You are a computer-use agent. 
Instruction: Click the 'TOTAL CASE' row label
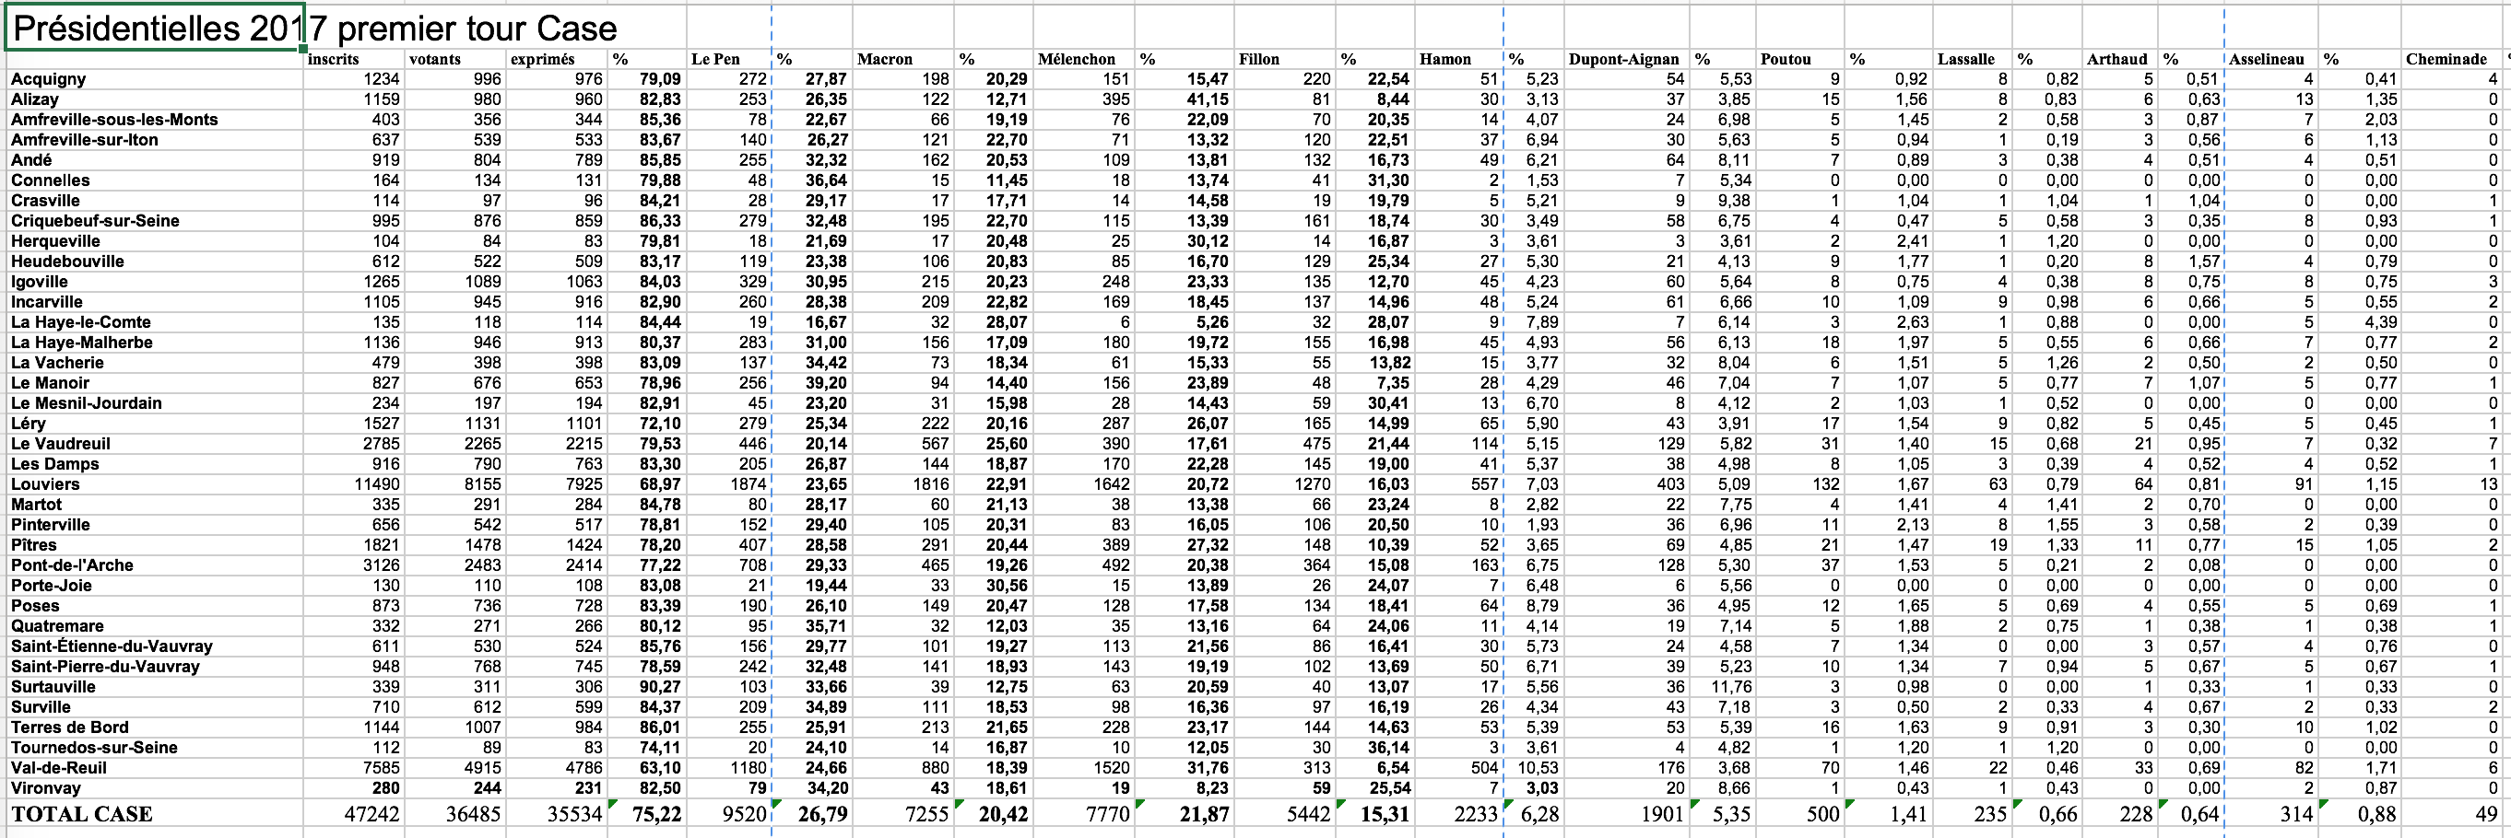(82, 815)
